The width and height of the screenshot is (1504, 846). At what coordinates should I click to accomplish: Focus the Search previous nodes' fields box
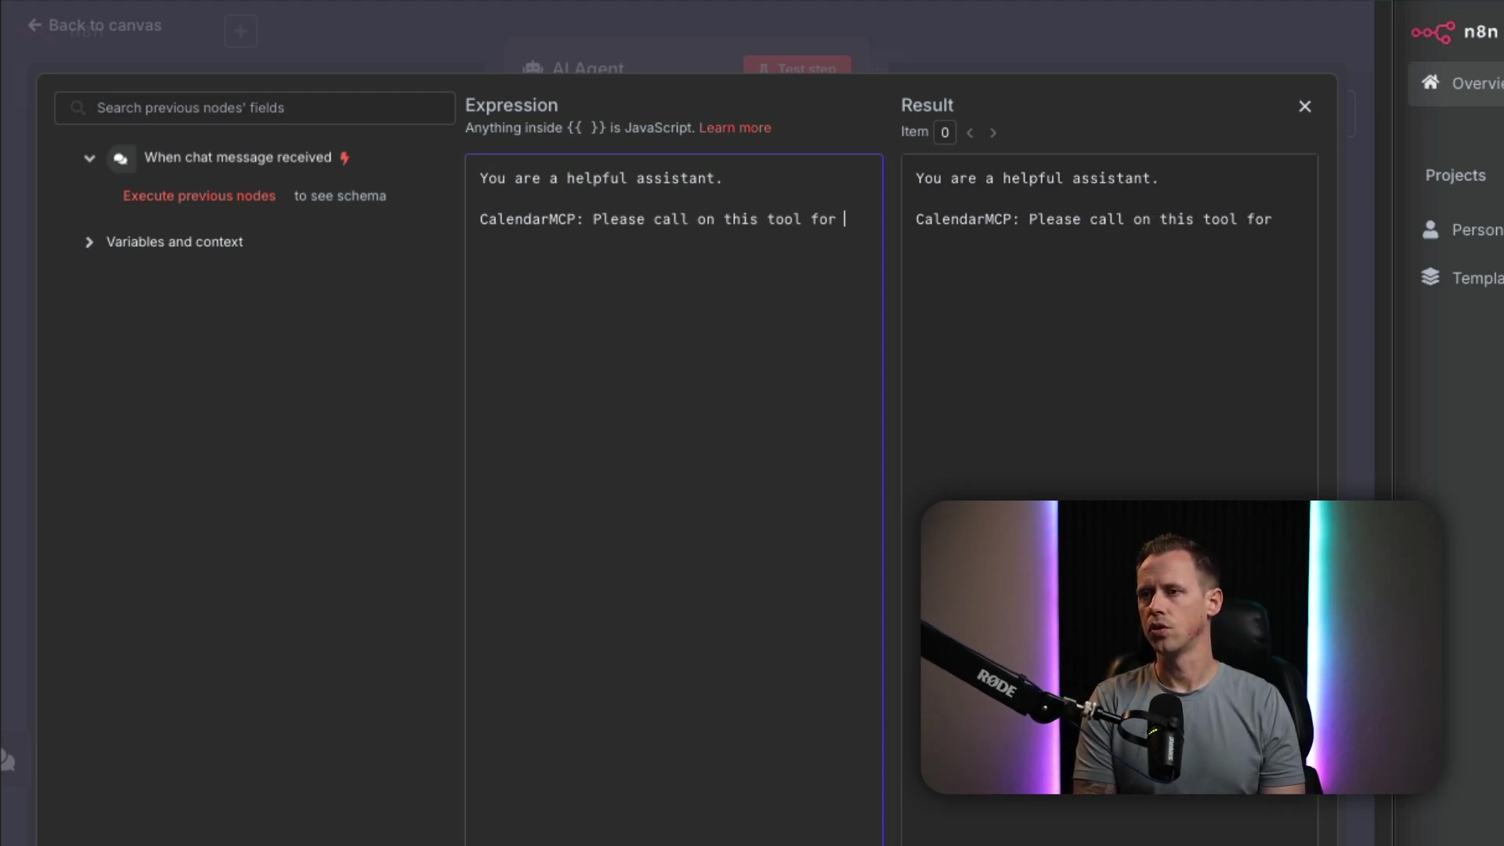coord(255,108)
